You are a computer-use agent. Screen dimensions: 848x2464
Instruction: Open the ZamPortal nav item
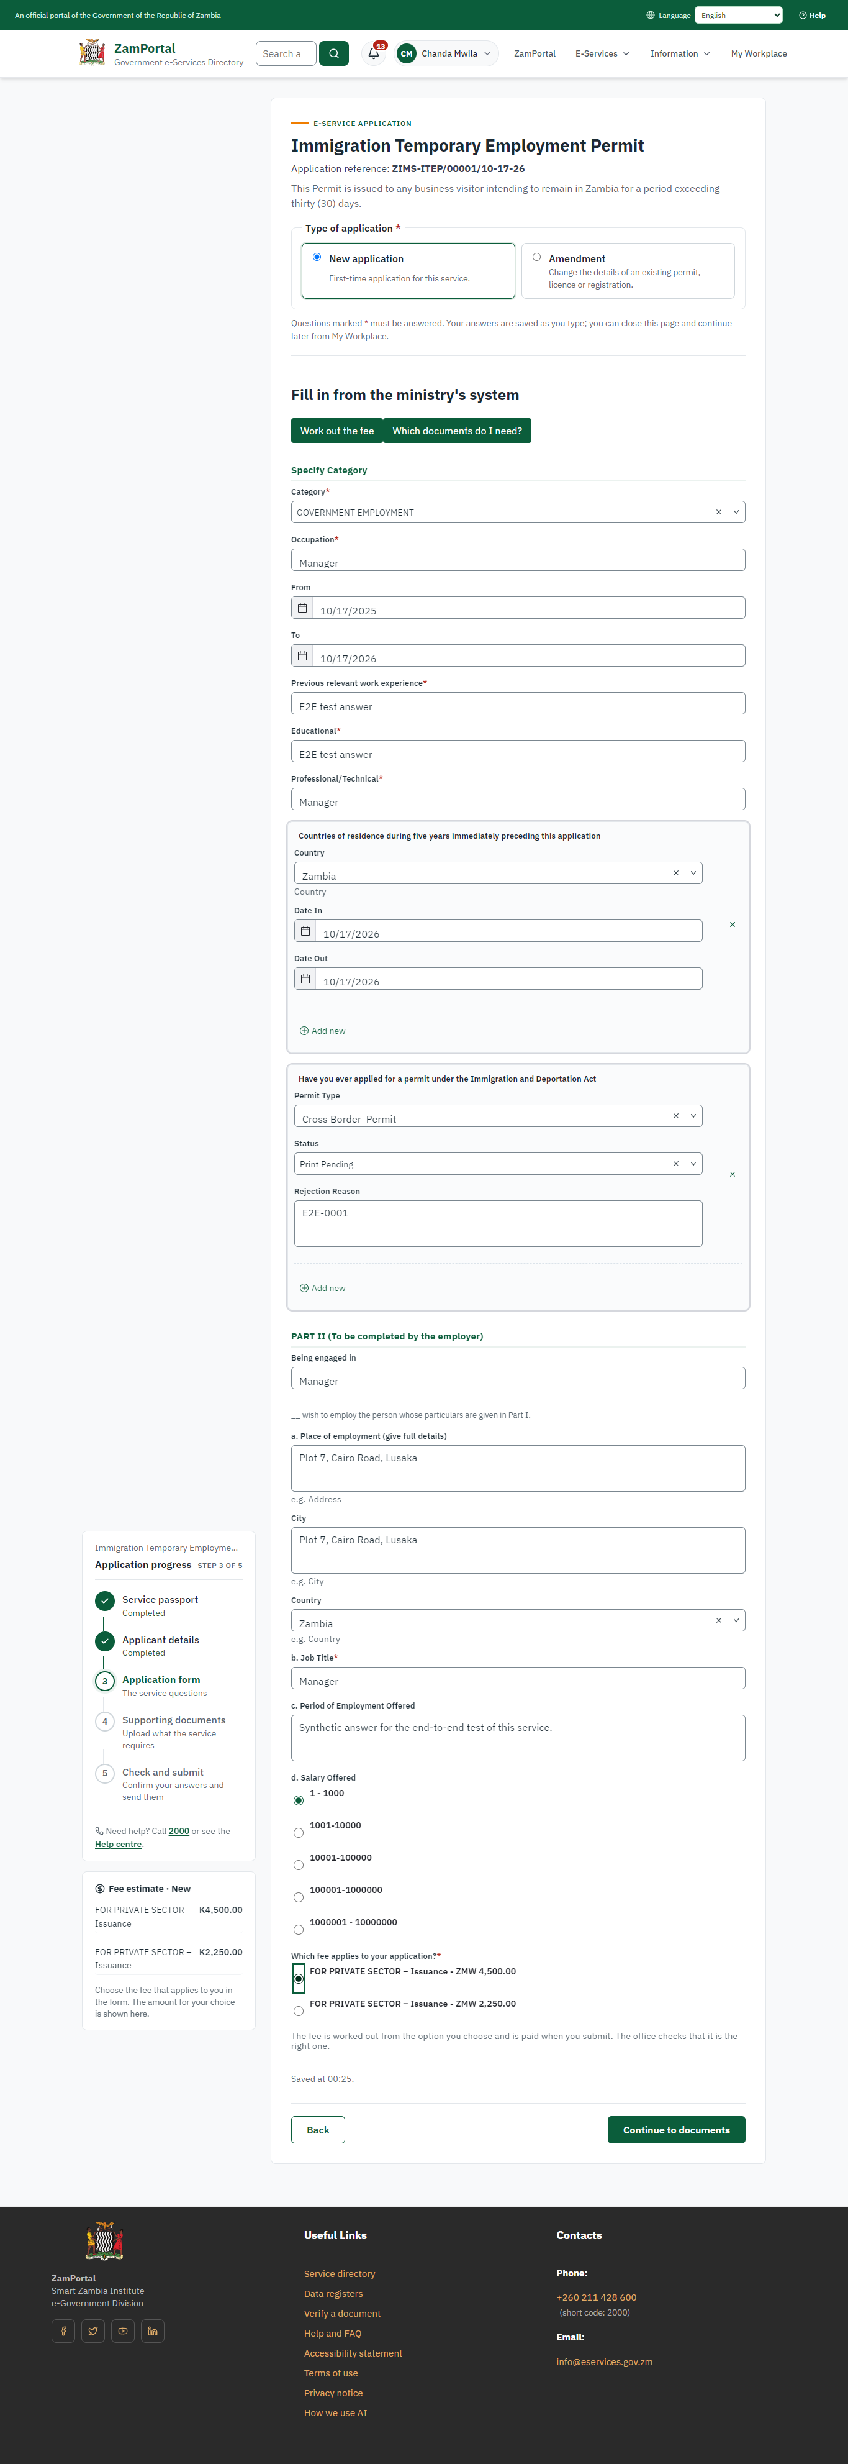535,53
